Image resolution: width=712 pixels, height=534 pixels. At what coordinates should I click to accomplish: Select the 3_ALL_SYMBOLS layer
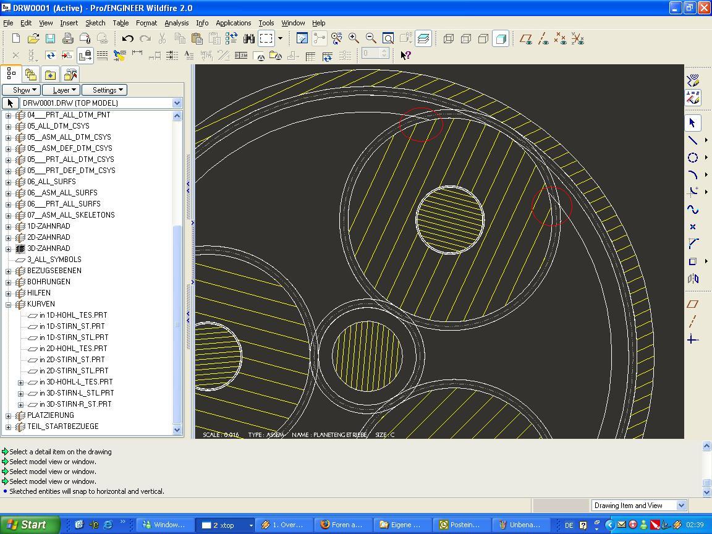(x=54, y=260)
